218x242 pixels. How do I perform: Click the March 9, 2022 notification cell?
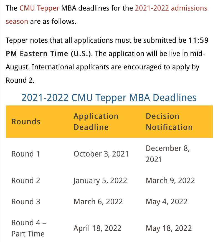pos(170,181)
